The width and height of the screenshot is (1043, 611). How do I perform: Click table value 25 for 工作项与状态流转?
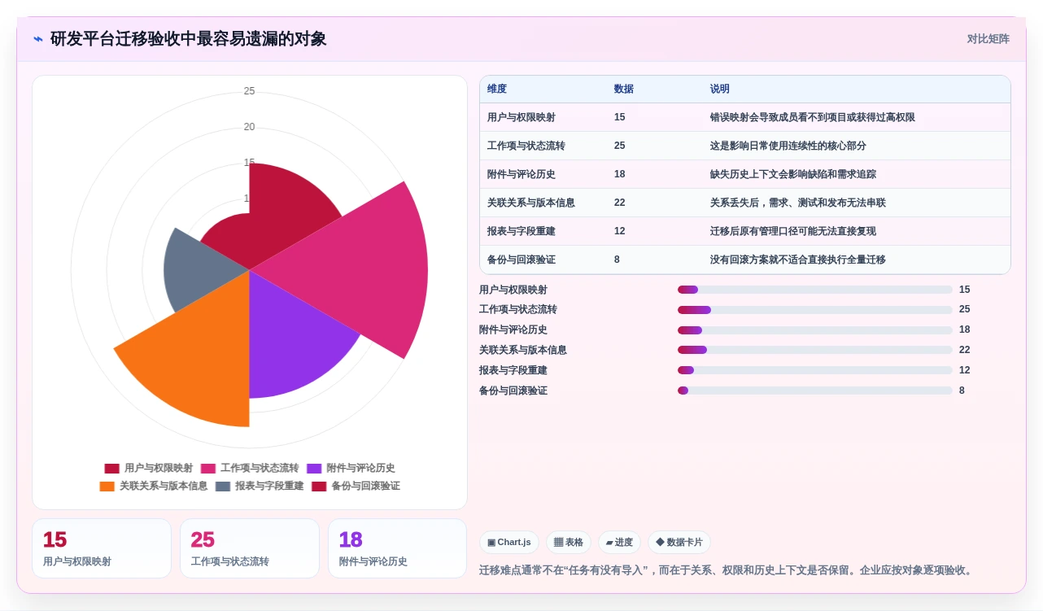pos(620,146)
